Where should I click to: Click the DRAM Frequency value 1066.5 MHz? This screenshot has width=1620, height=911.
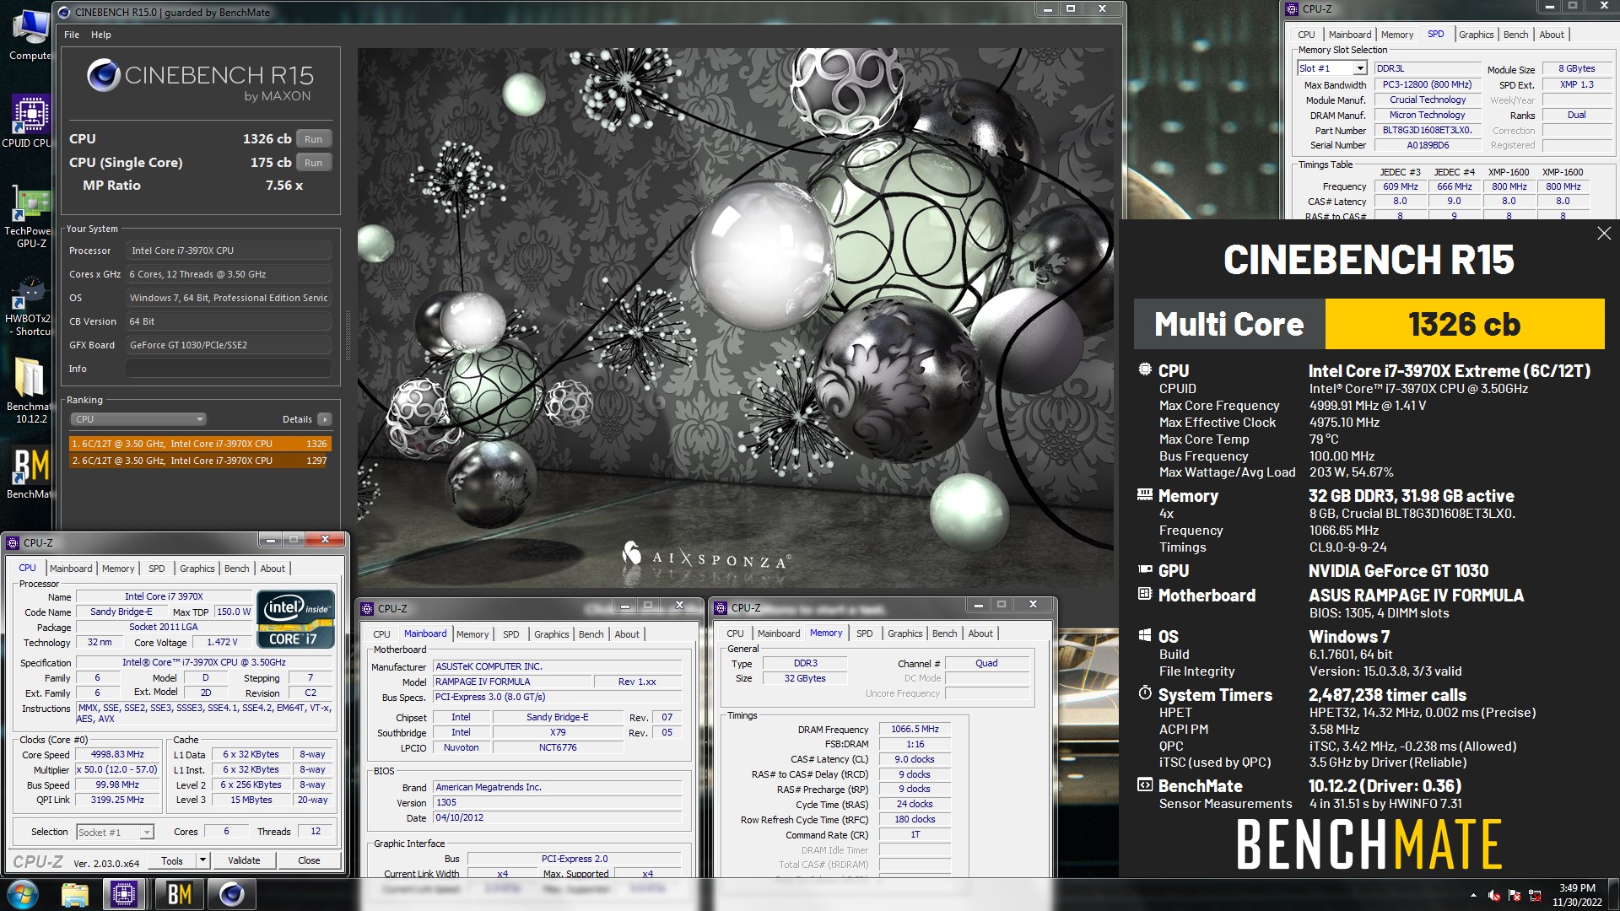click(915, 729)
